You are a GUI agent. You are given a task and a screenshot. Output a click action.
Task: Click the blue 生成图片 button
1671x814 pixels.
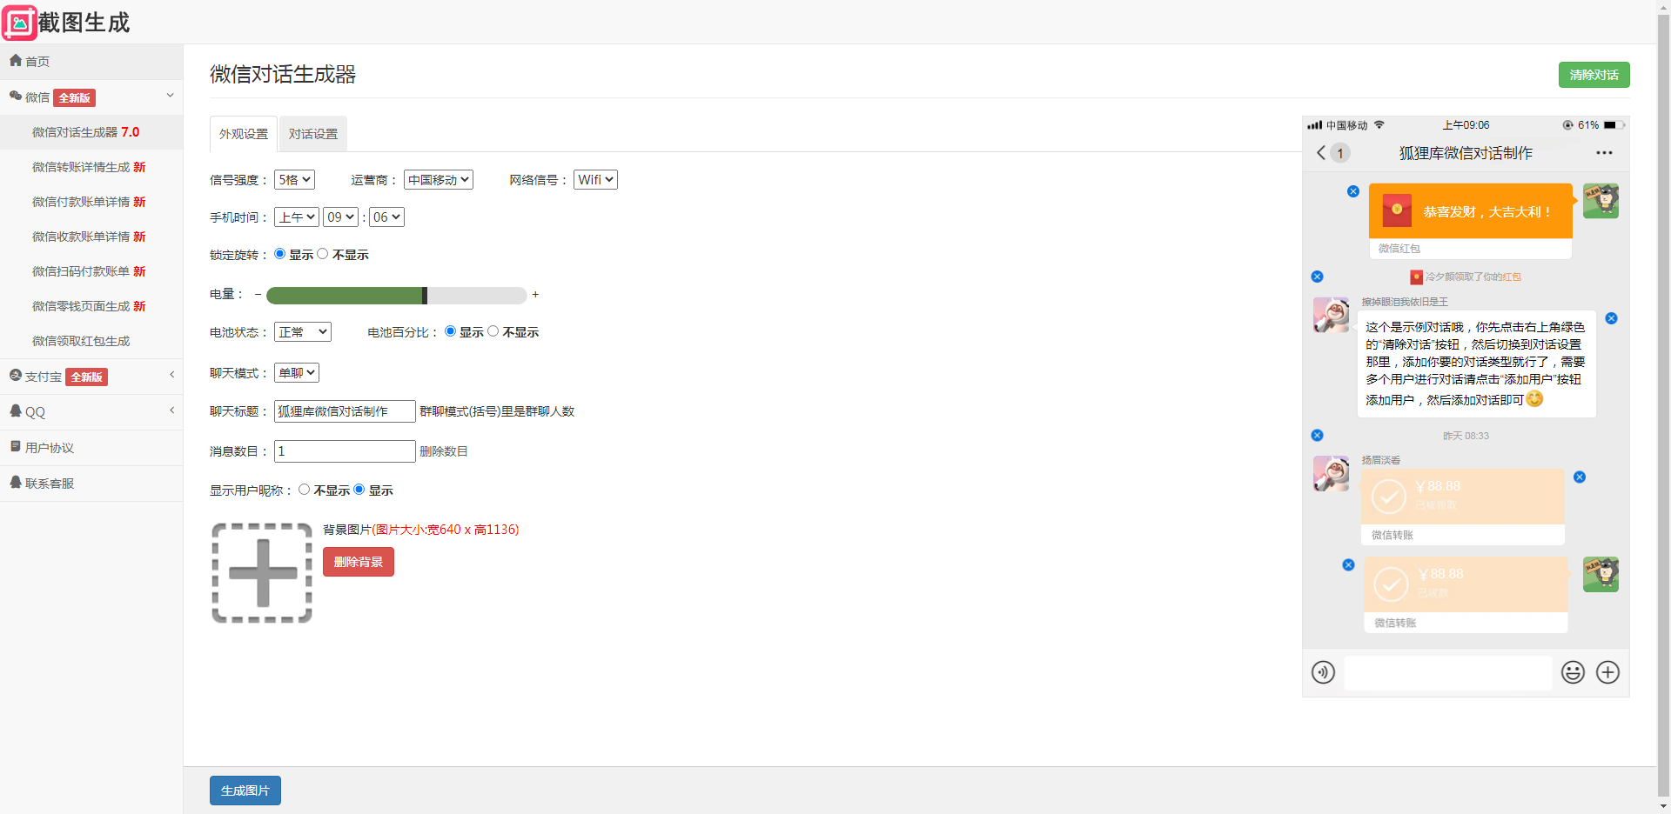coord(245,791)
